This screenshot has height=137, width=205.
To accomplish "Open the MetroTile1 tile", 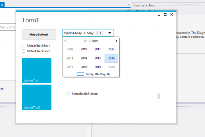I will pyautogui.click(x=37, y=70).
